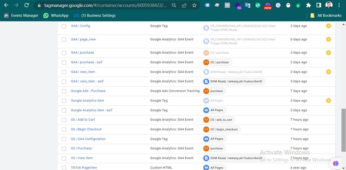Click the vertical page scrollbar thumb
The height and width of the screenshot is (170, 346).
343,130
